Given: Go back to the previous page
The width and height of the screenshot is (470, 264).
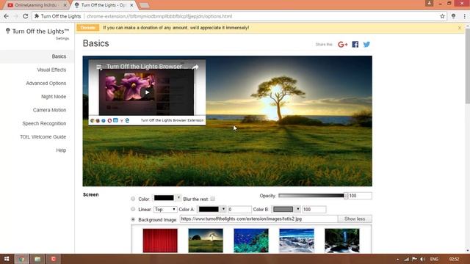Looking at the screenshot, I should (x=7, y=16).
